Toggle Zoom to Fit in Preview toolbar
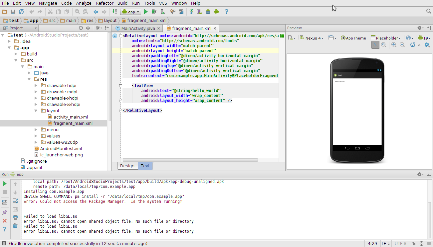Image resolution: width=433 pixels, height=247 pixels. pyautogui.click(x=375, y=45)
